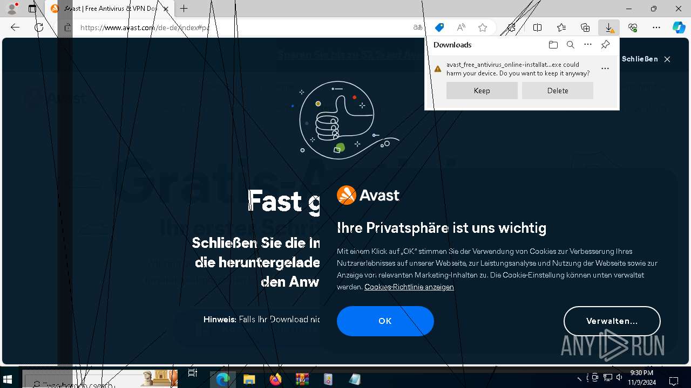Select the 'Ihre Privatsphäre ist uns wichtig' heading
Viewport: 691px width, 388px height.
[x=442, y=228]
